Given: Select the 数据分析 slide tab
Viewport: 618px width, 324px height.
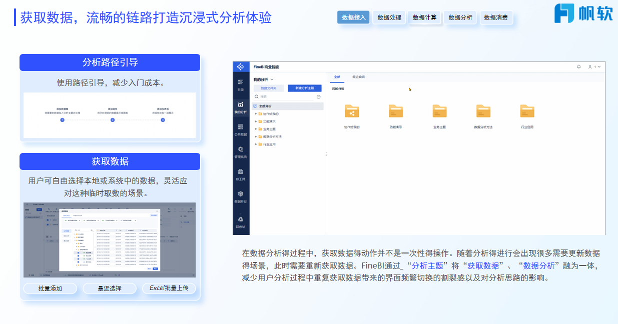Looking at the screenshot, I should pos(460,17).
